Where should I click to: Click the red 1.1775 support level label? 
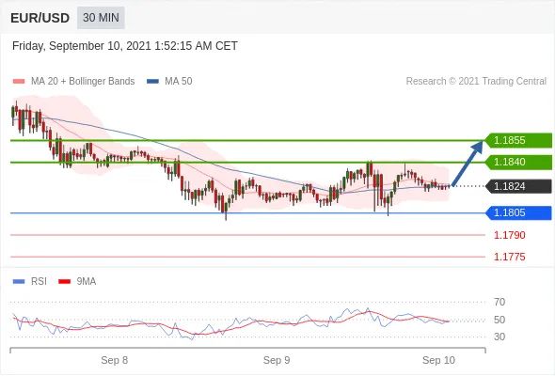point(509,257)
